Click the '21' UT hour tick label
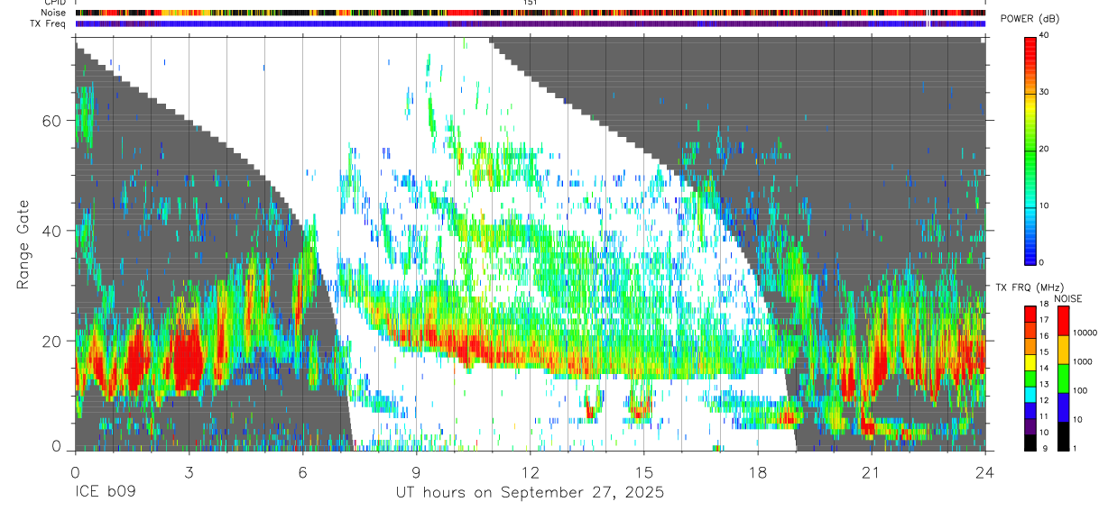The width and height of the screenshot is (1108, 511). 871,471
